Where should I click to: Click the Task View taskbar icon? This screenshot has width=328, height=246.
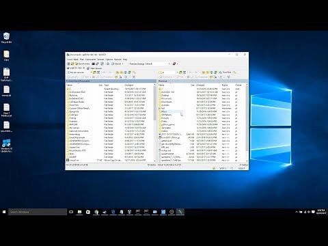pyautogui.click(x=71, y=212)
